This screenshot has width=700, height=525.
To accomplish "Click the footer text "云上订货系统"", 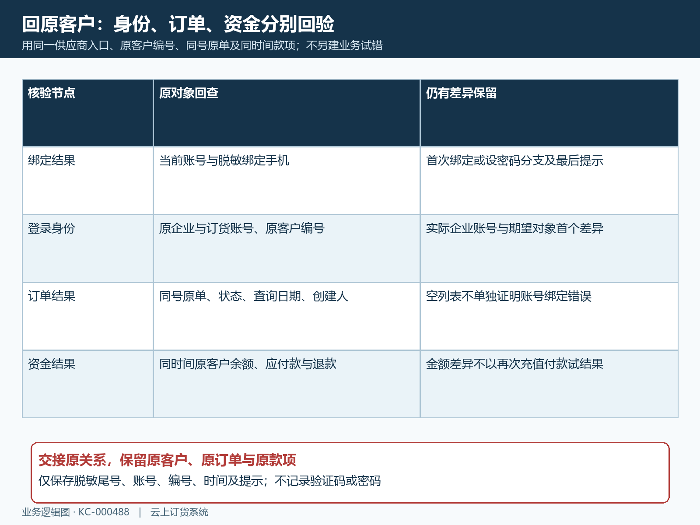I will coord(179,512).
